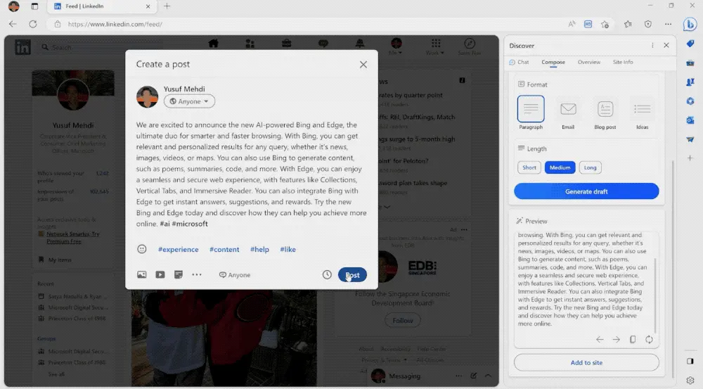Click the Discover panel vertical scrollbar

click(673, 269)
